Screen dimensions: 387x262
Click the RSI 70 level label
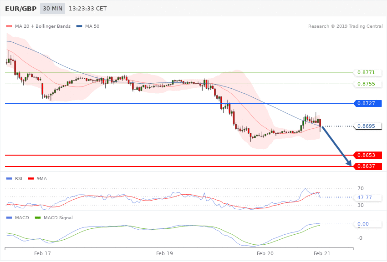coord(360,189)
